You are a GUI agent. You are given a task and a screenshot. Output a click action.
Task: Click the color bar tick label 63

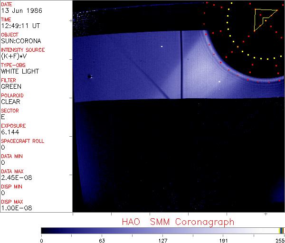click(102, 239)
